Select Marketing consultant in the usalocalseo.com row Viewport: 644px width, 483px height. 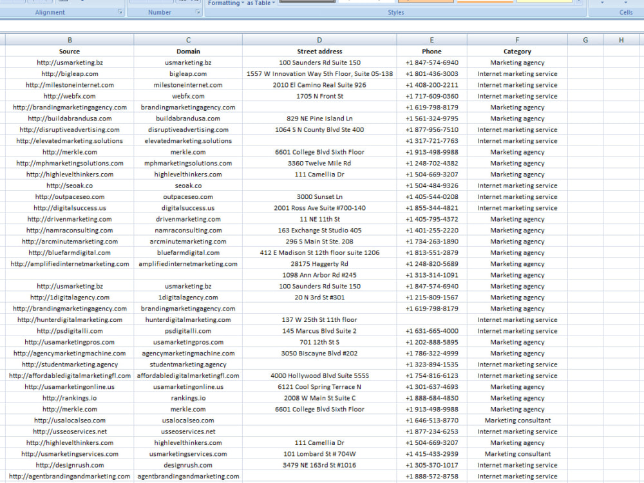point(517,421)
